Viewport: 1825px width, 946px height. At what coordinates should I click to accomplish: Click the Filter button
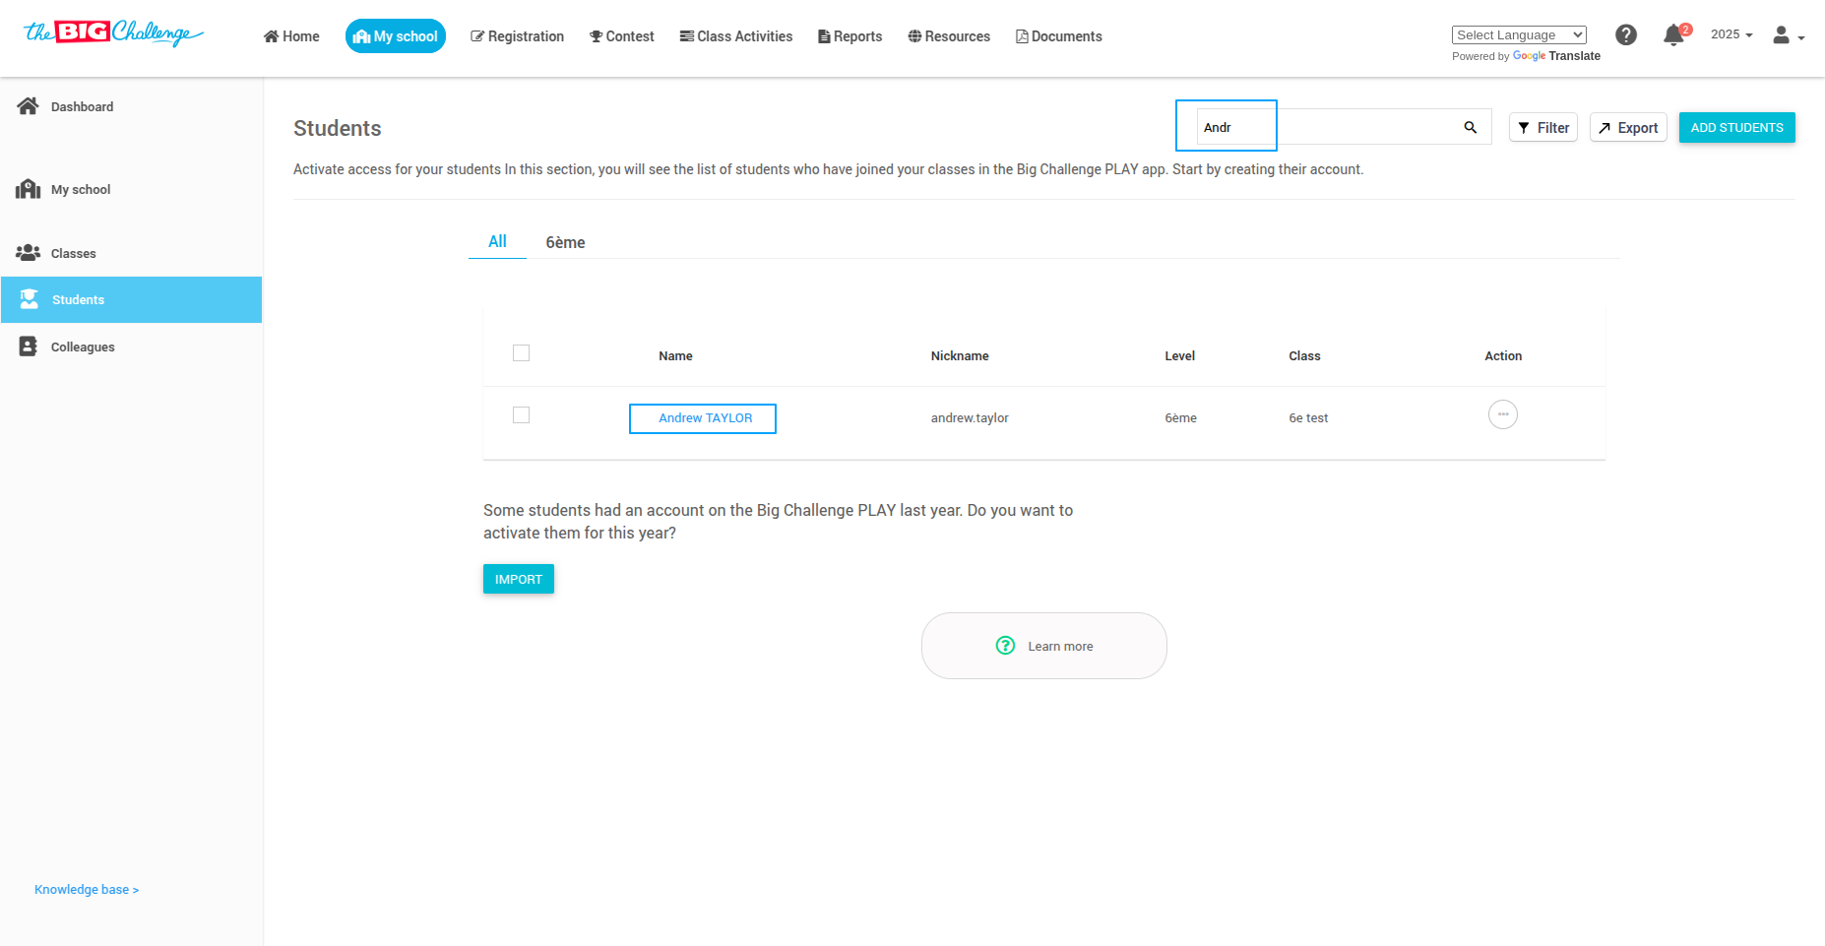tap(1543, 127)
